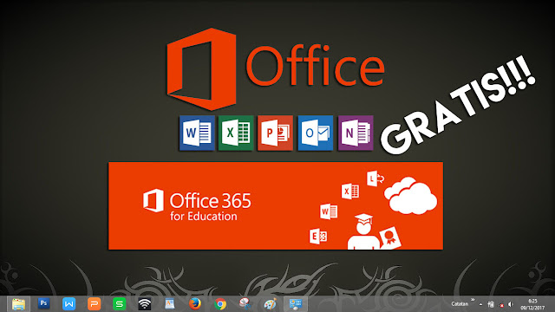This screenshot has width=555, height=312.
Task: Launch Photoshop from the taskbar
Action: [x=44, y=303]
